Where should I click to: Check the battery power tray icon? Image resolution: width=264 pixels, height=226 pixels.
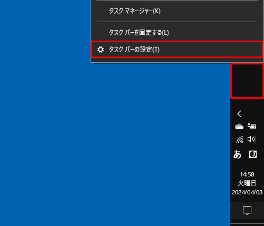[252, 126]
